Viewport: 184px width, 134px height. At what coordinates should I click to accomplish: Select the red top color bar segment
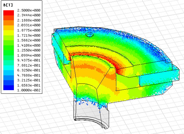coord(8,13)
